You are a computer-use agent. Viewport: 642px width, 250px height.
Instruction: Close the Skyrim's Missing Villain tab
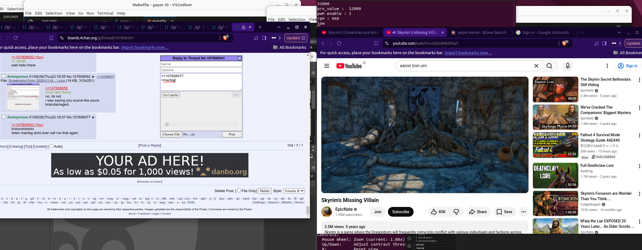pyautogui.click(x=443, y=33)
